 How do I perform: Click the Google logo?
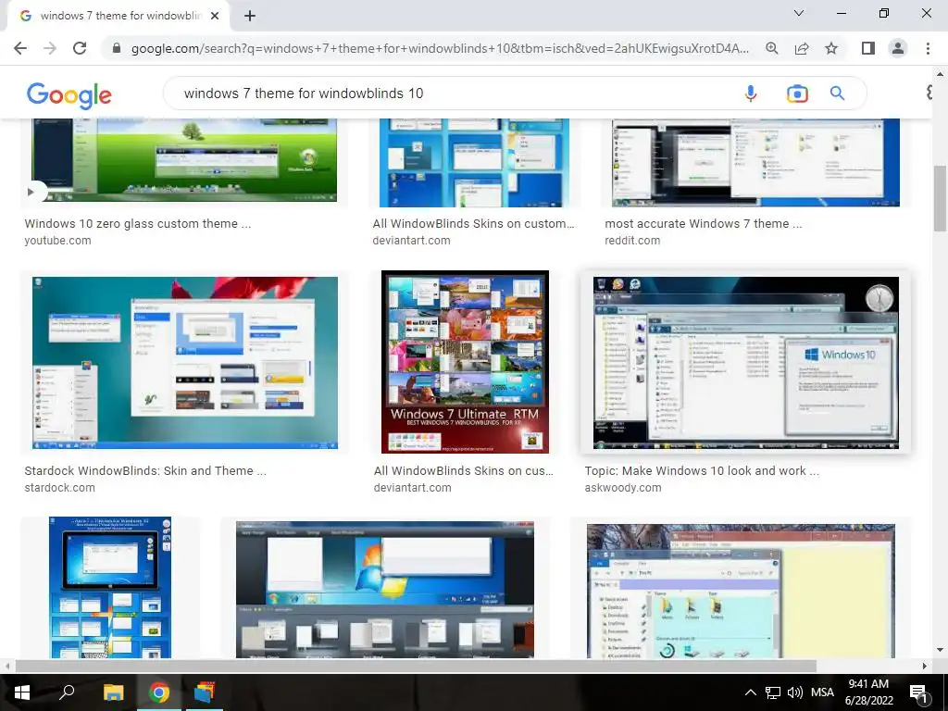[x=69, y=95]
